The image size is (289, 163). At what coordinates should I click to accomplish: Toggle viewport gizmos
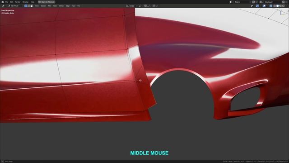[257, 6]
